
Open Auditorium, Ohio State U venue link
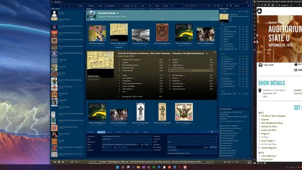(275, 90)
